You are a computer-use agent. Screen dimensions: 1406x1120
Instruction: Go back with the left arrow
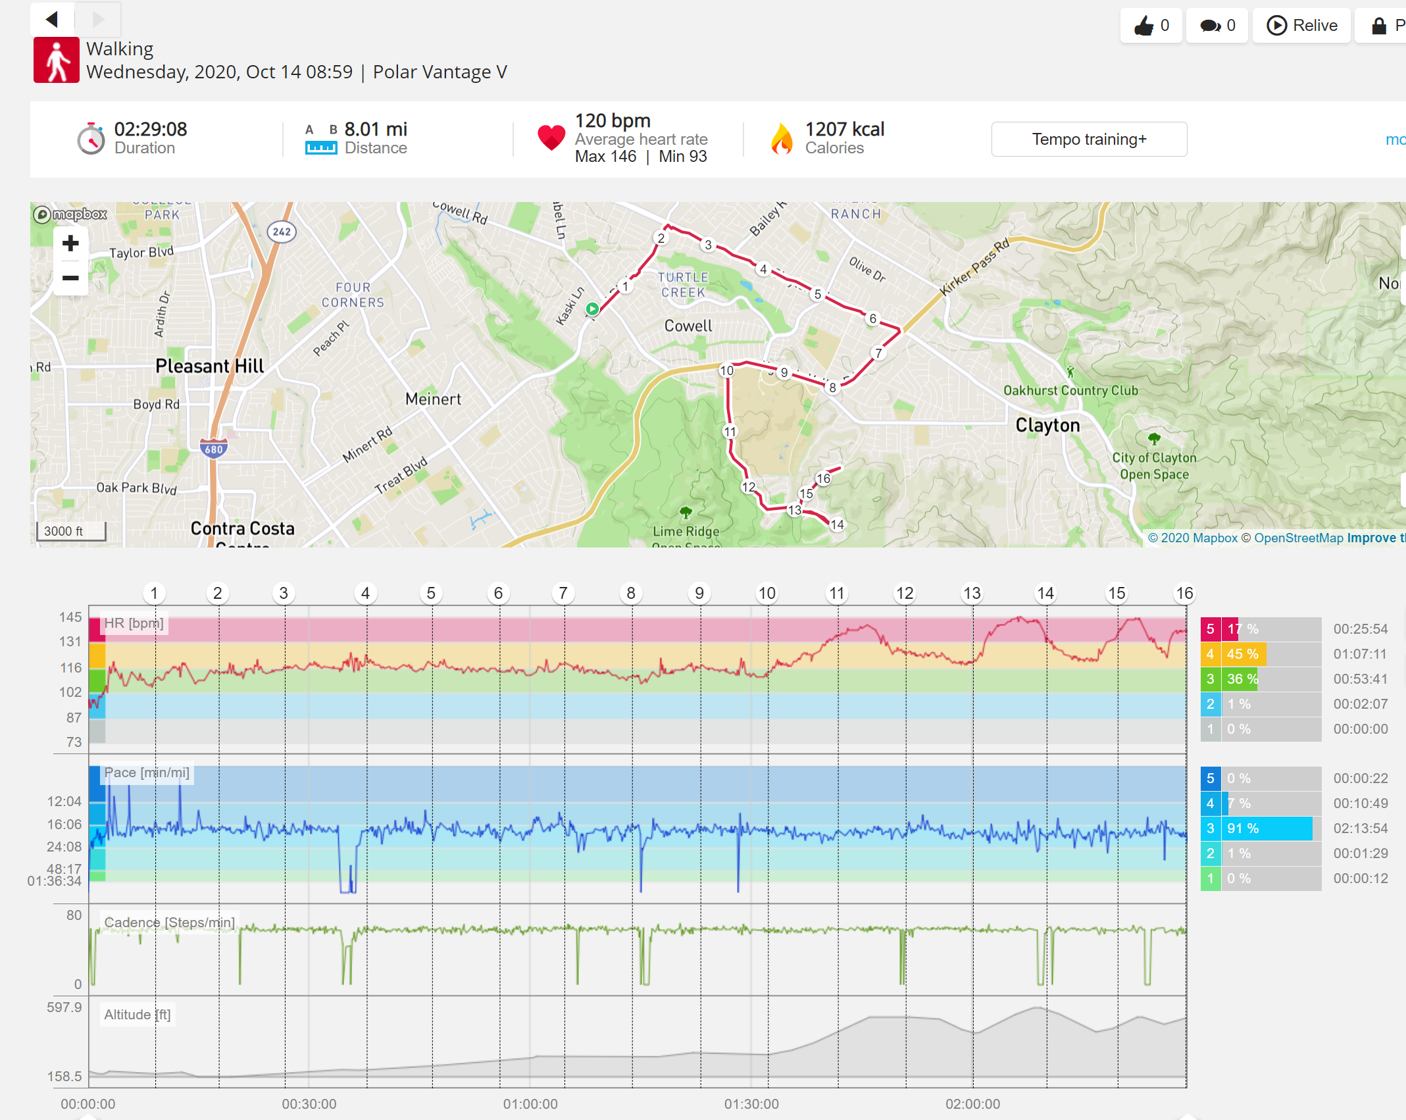point(53,19)
